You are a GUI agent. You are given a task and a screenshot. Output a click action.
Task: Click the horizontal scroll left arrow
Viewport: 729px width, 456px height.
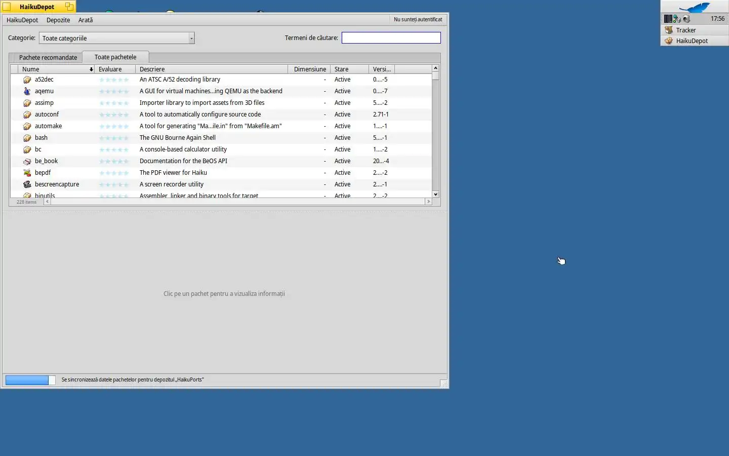point(47,202)
